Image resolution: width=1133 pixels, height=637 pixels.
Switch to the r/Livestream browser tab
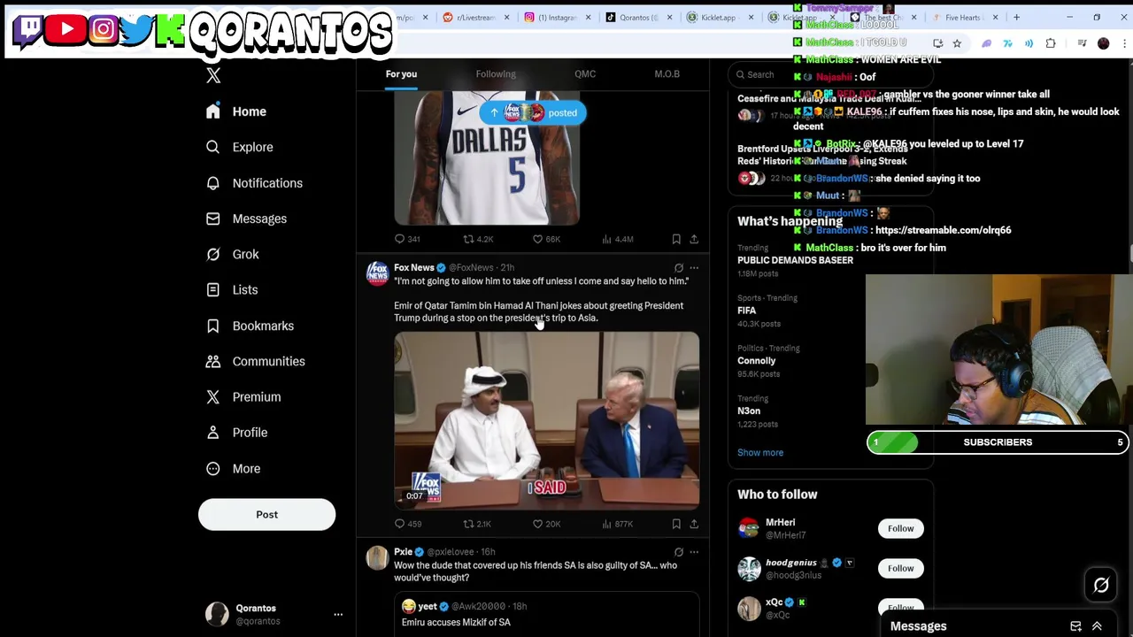[475, 17]
